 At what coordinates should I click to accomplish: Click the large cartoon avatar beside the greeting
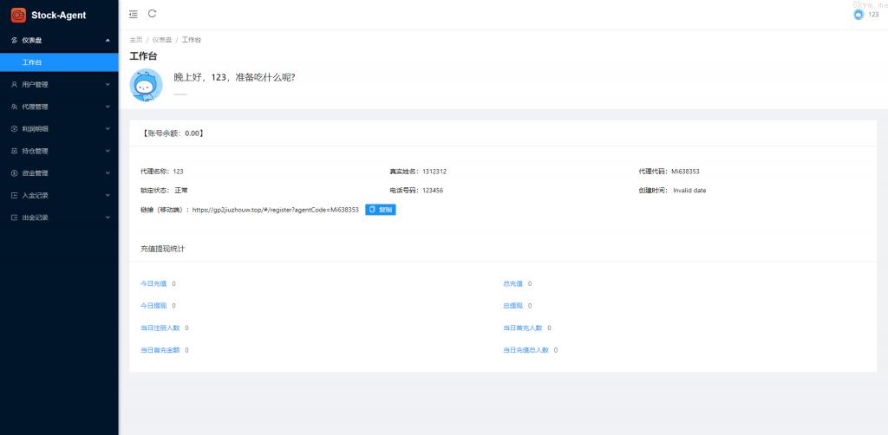coord(146,85)
